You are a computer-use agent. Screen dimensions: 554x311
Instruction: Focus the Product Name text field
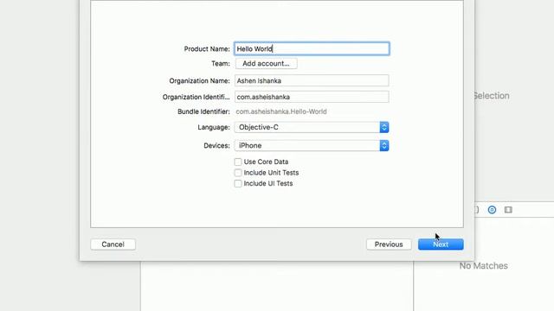pos(312,48)
